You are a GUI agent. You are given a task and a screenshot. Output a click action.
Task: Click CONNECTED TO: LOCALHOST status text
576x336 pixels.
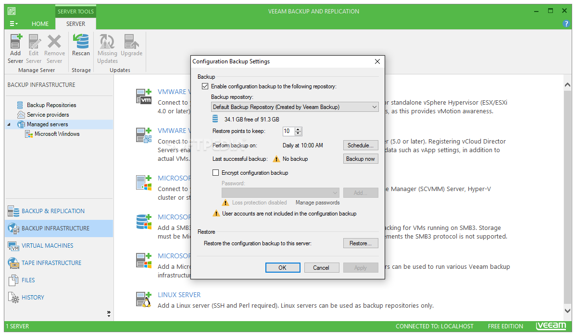435,326
